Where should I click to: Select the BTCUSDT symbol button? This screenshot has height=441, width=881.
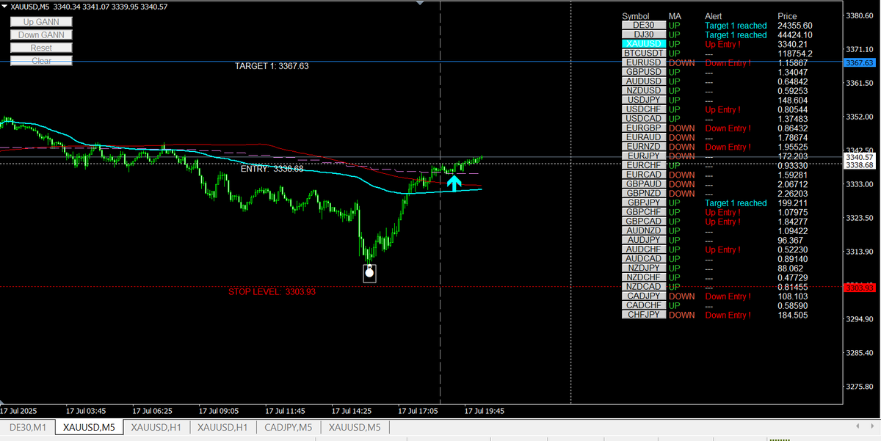click(x=644, y=54)
